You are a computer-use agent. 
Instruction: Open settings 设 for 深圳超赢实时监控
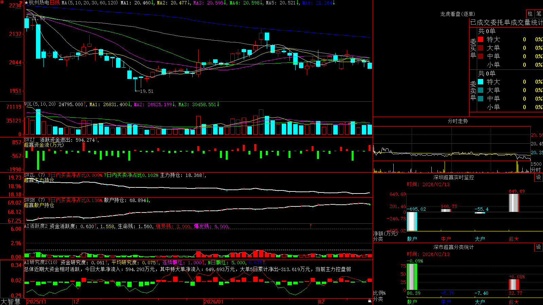click(x=539, y=177)
